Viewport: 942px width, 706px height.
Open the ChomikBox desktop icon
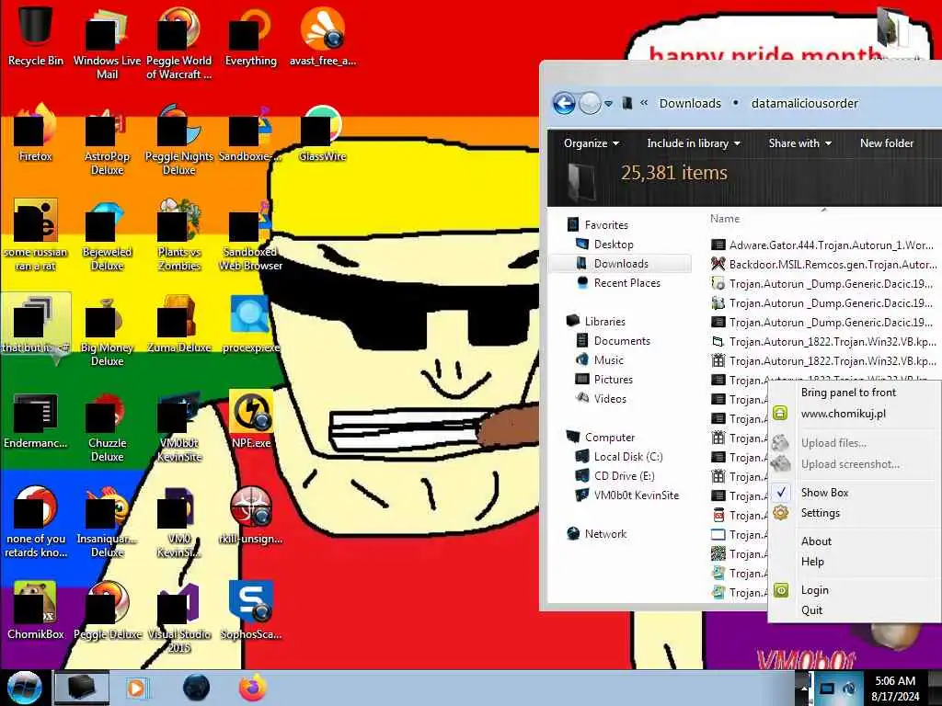click(x=35, y=610)
